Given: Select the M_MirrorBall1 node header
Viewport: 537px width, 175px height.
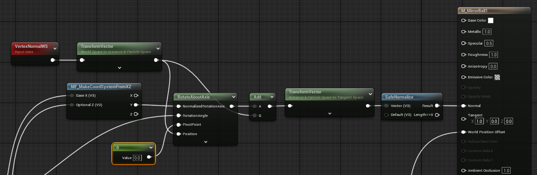Looking at the screenshot, I should point(494,11).
